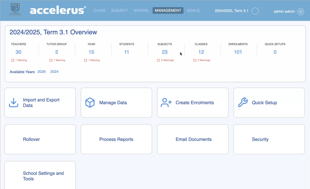Toggle the Teachers warning checkbox

(13, 60)
